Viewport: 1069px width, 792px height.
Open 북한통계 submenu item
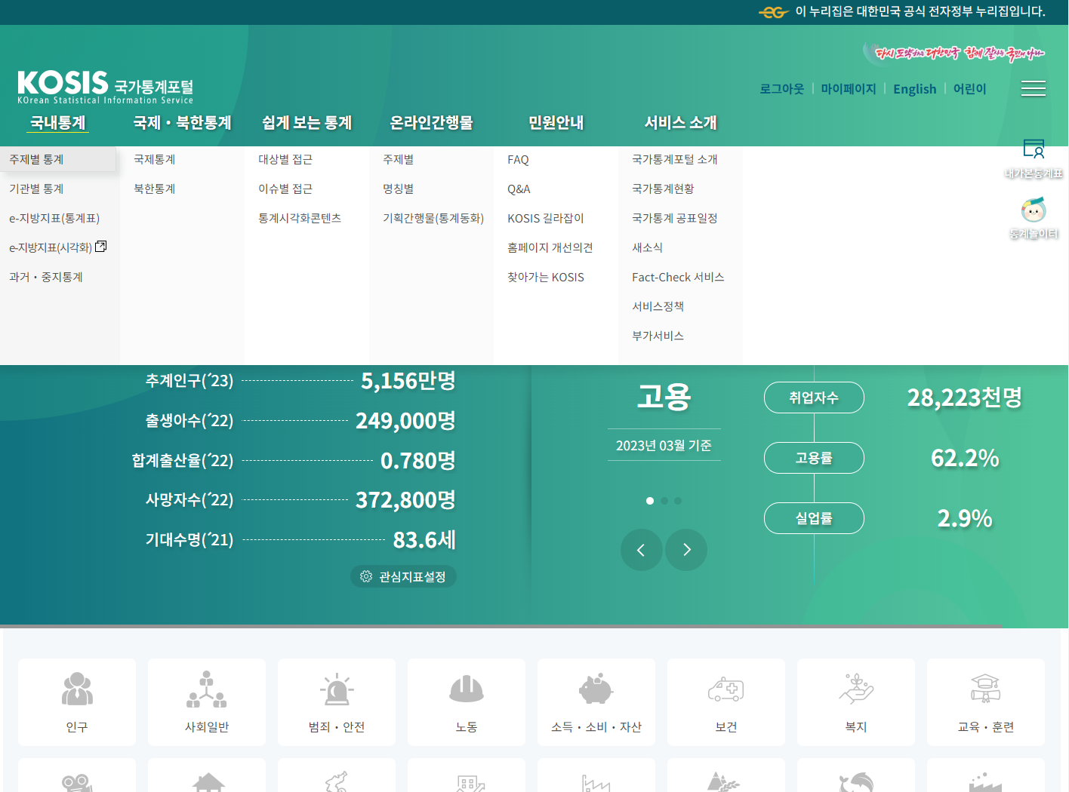(155, 189)
